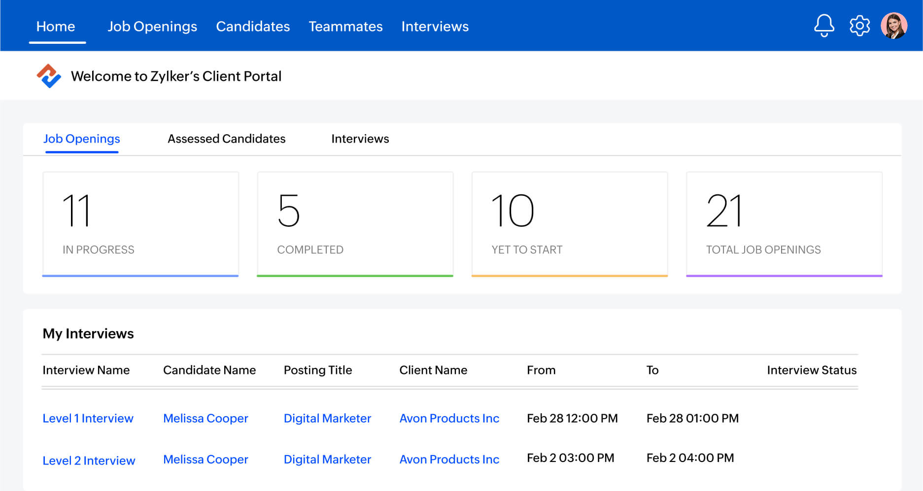
Task: Open the notifications bell icon
Action: (x=824, y=26)
